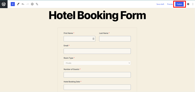The image size is (195, 92).
Task: Open the document details info icon
Action: [32, 4]
